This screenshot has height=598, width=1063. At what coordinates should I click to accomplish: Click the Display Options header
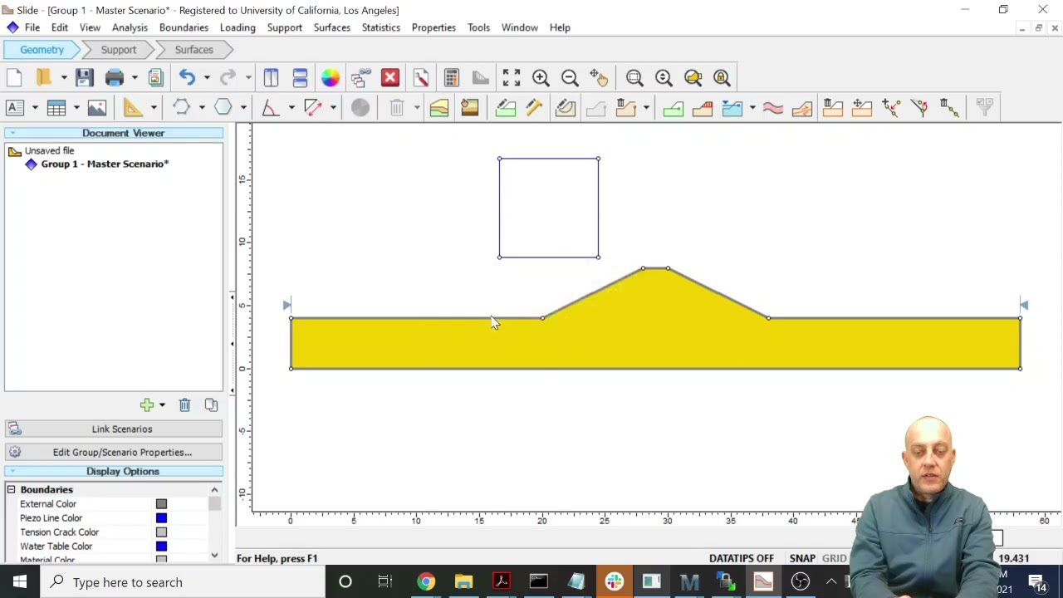113,472
